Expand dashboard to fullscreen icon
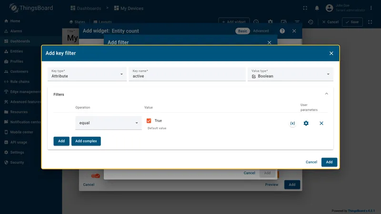 point(370,22)
